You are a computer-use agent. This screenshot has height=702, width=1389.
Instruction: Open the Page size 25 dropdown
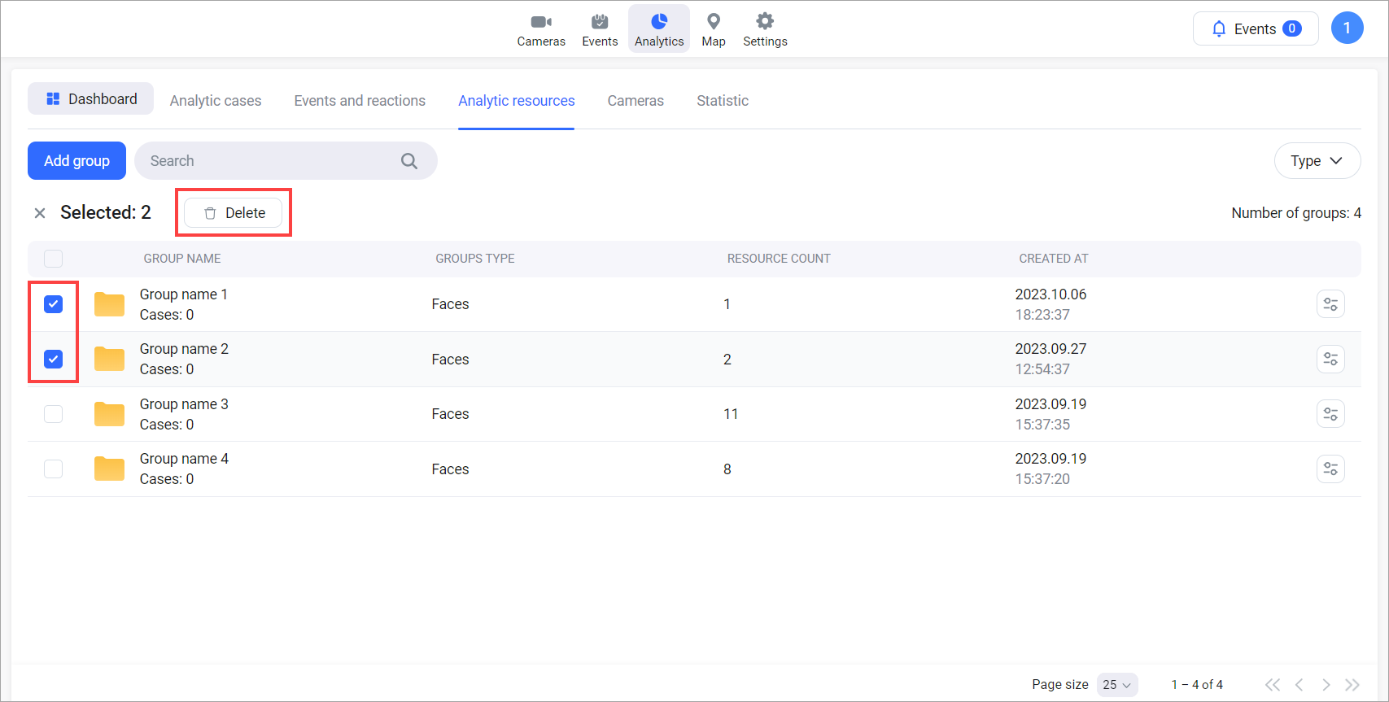1116,685
